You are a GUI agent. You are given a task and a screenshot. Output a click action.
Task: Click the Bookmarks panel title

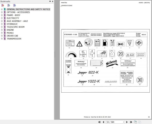click(x=5, y=1)
